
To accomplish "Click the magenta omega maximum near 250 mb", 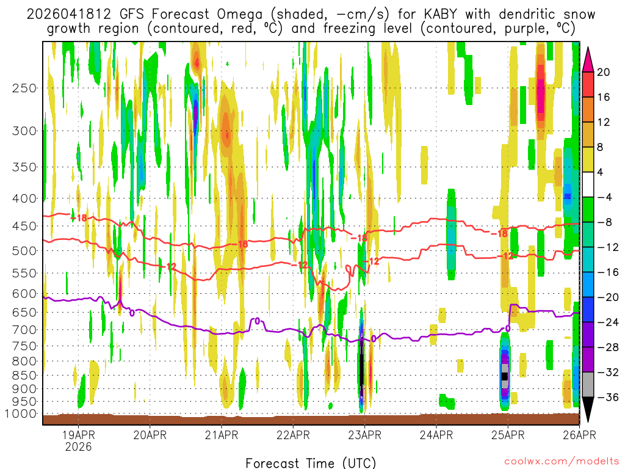I will [541, 96].
